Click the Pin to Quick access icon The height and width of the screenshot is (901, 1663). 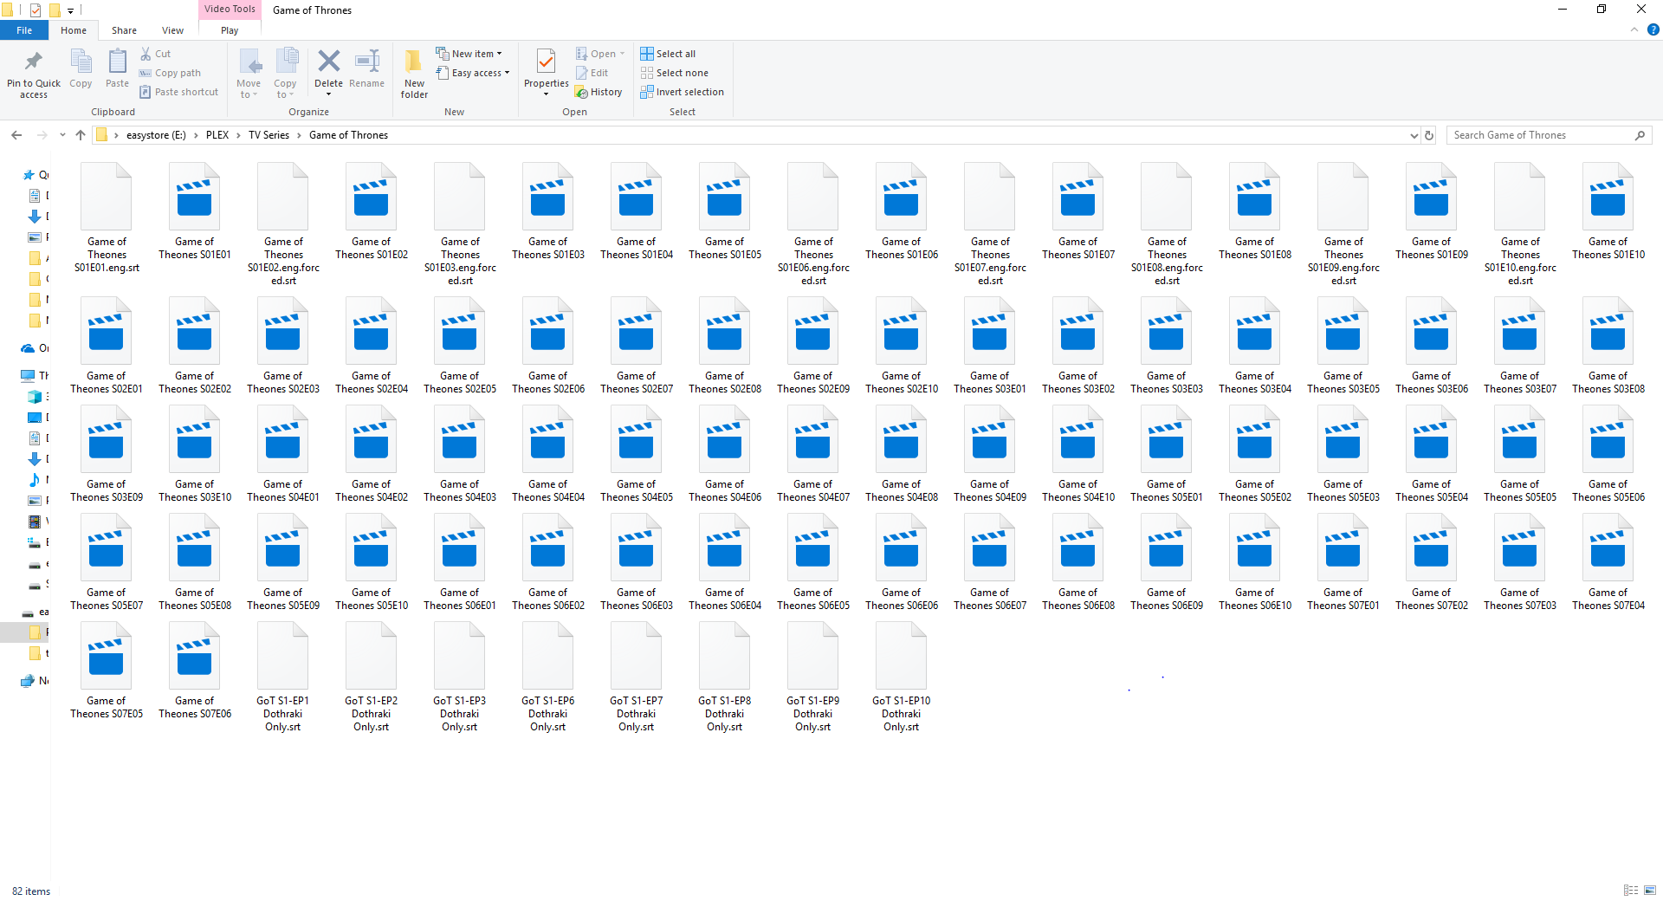point(34,62)
